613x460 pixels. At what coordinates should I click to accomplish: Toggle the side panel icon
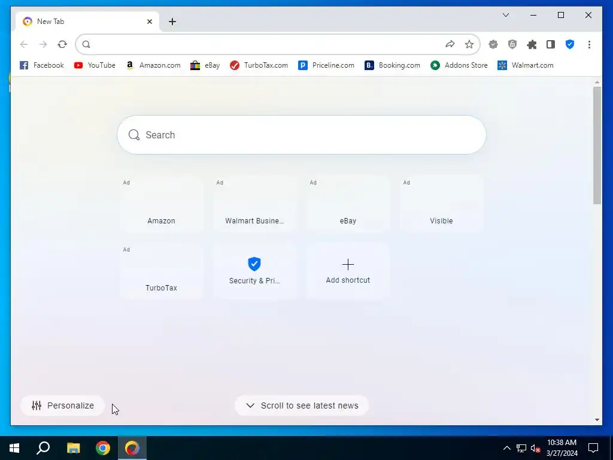click(x=551, y=44)
